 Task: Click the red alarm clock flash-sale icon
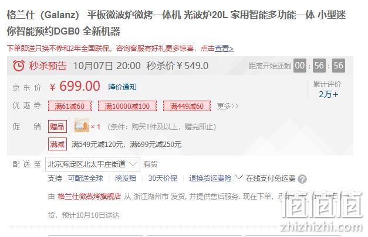[x=19, y=66]
